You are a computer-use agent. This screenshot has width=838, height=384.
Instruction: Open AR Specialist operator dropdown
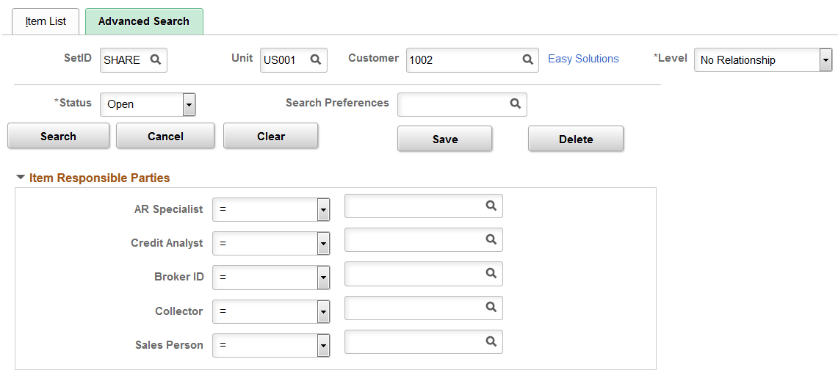tap(271, 209)
